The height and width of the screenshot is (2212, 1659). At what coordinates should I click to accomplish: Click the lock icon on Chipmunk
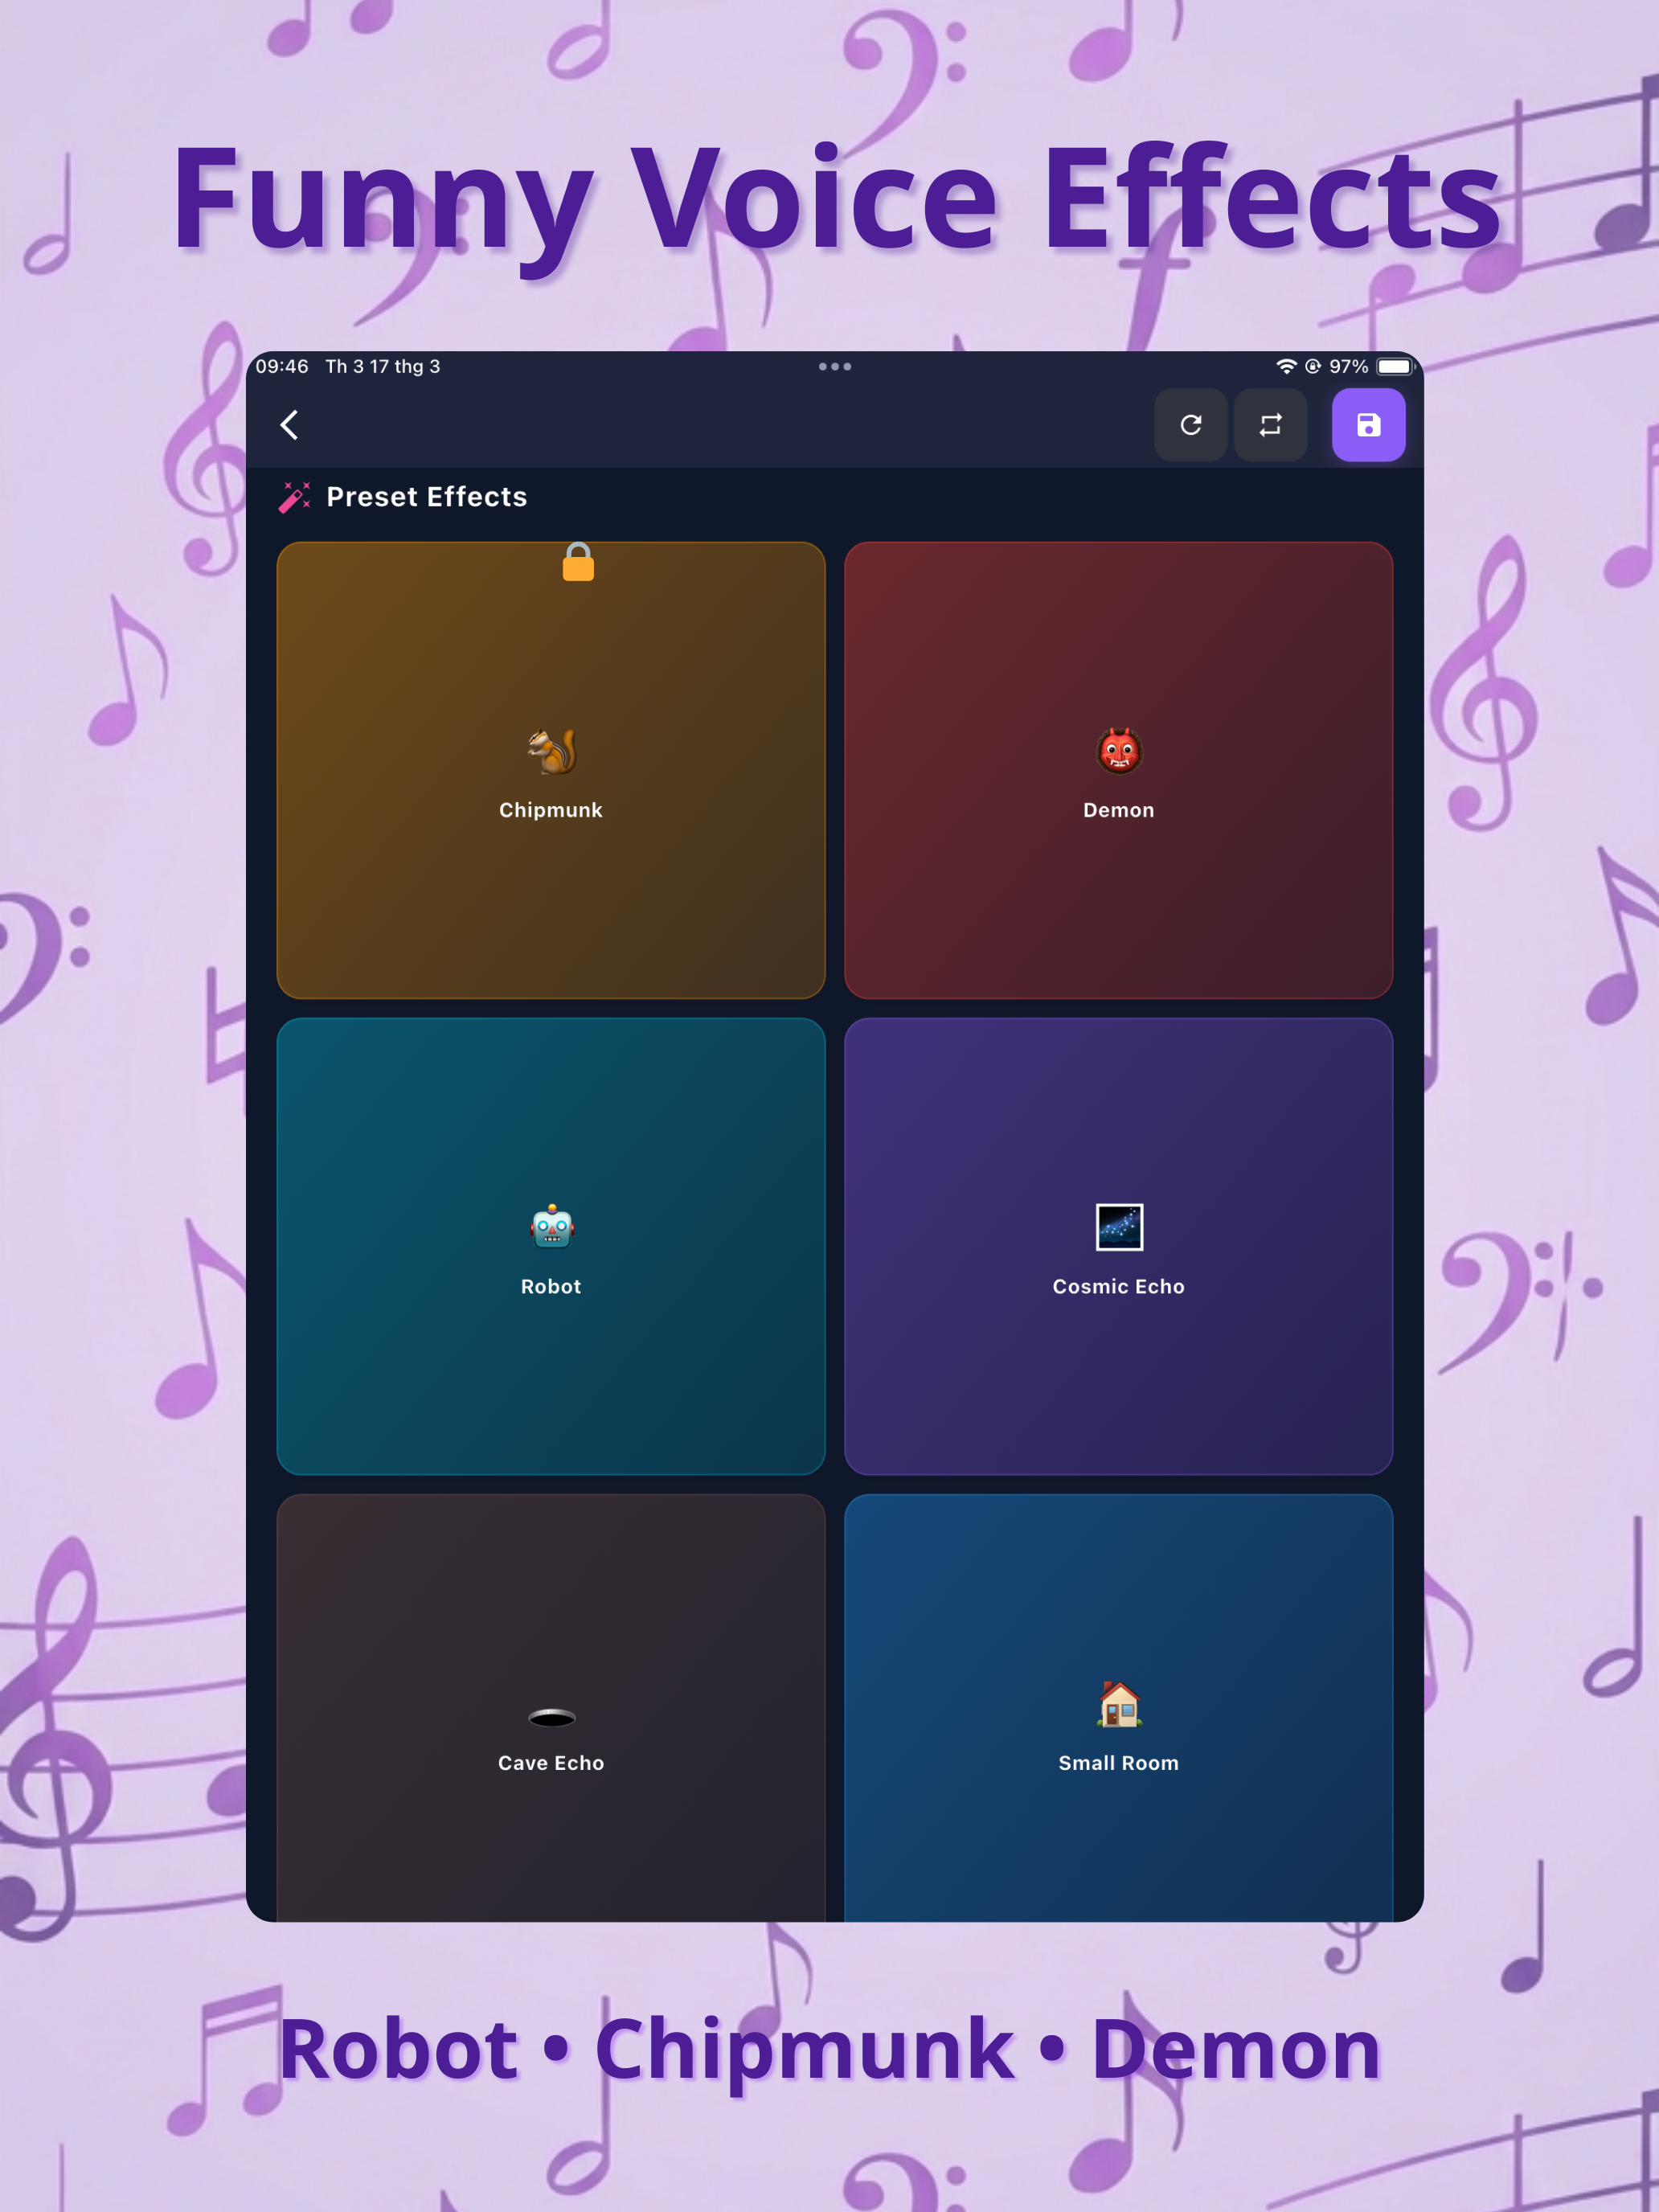tap(578, 562)
